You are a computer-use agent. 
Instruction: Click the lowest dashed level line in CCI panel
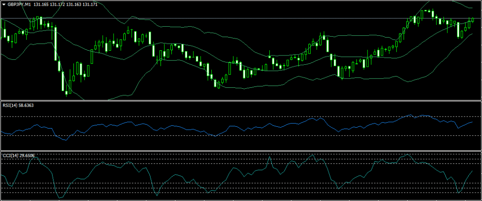pyautogui.click(x=235, y=193)
